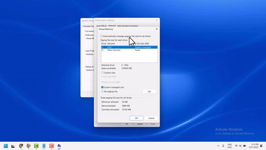266x150 pixels.
Task: Select System managed size radio button
Action: pyautogui.click(x=102, y=87)
